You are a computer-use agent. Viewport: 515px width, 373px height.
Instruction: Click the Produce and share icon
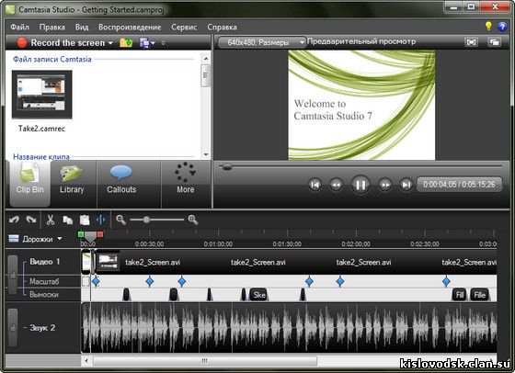144,42
